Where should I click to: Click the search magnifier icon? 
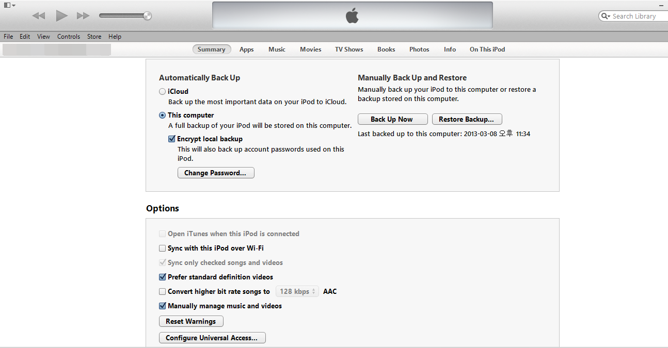click(605, 16)
